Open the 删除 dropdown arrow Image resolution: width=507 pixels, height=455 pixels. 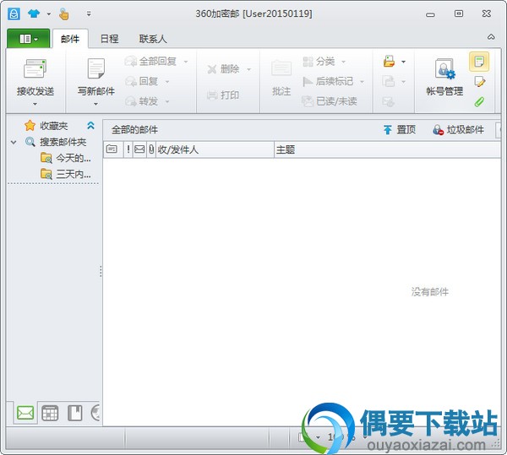click(249, 69)
